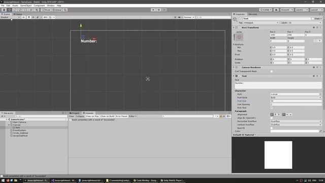This screenshot has width=325, height=183.
Task: Toggle 2D view mode in Scene toolbar
Action: tap(24, 17)
